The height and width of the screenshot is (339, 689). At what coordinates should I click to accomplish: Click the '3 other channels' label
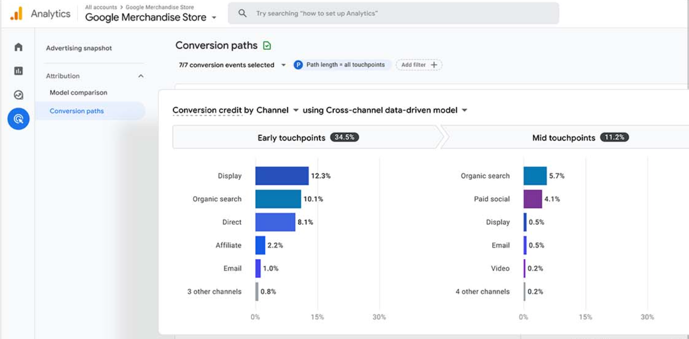click(x=214, y=292)
